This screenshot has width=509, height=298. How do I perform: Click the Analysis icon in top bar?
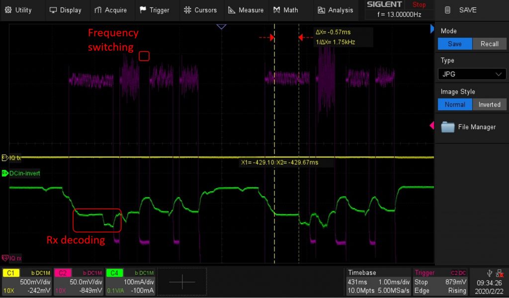coord(322,10)
